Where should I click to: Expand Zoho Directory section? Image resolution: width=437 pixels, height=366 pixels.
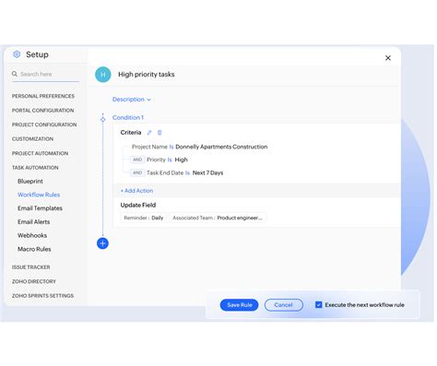[x=34, y=281]
